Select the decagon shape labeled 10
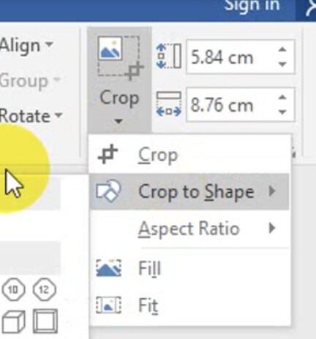This screenshot has height=339, width=316. [x=13, y=289]
